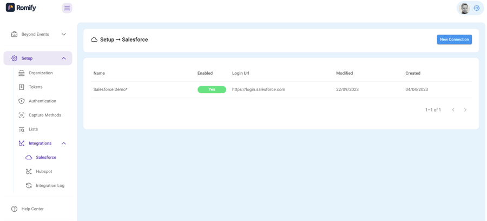View the Integration Log
487x221 pixels.
[50, 185]
